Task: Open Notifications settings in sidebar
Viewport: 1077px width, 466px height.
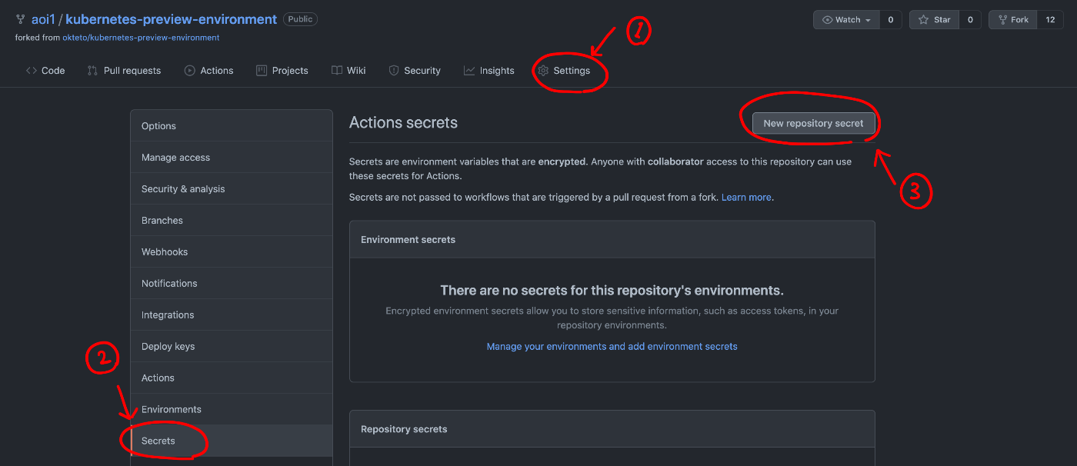Action: [x=232, y=284]
